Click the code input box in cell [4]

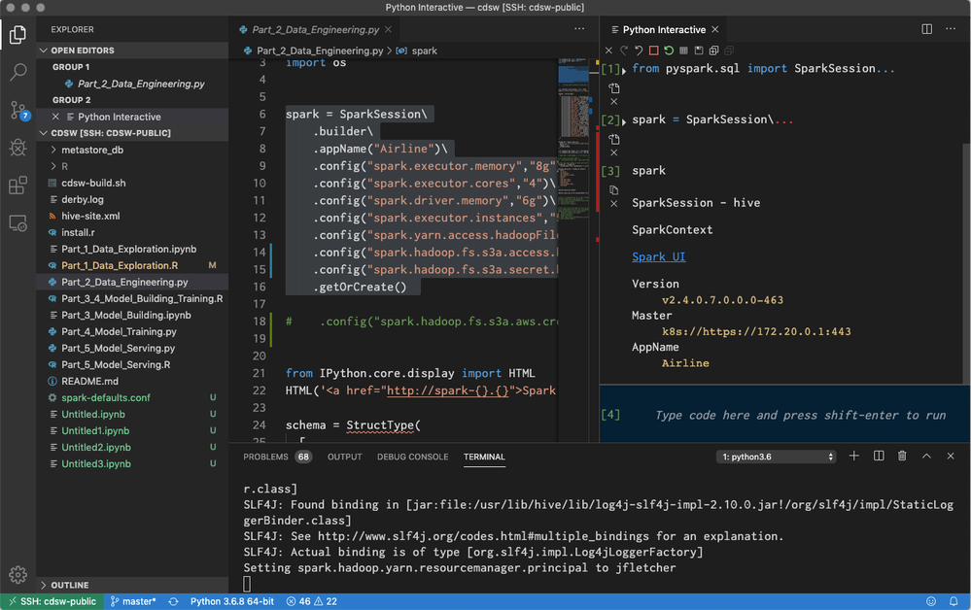click(800, 415)
